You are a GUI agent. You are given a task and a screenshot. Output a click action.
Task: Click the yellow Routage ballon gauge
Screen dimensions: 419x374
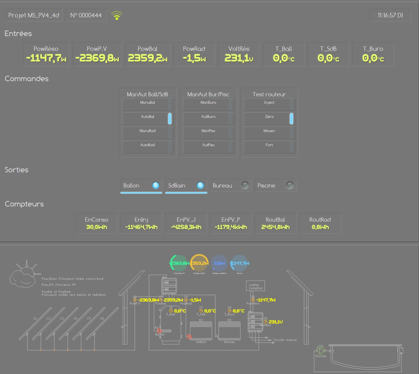(199, 263)
